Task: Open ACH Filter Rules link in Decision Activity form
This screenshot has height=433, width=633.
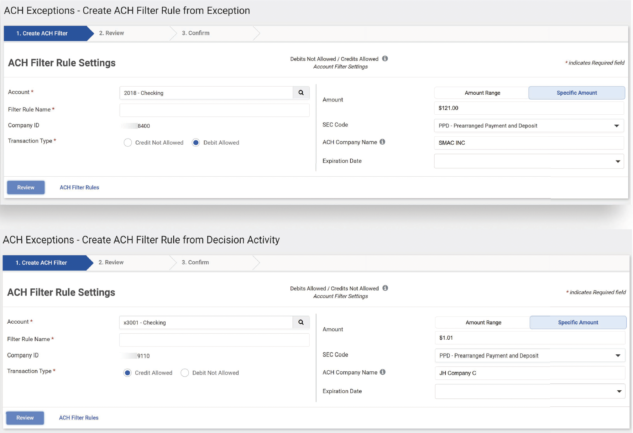Action: pos(79,418)
